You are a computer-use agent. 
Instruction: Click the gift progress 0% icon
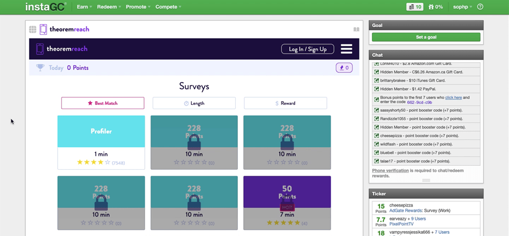436,7
